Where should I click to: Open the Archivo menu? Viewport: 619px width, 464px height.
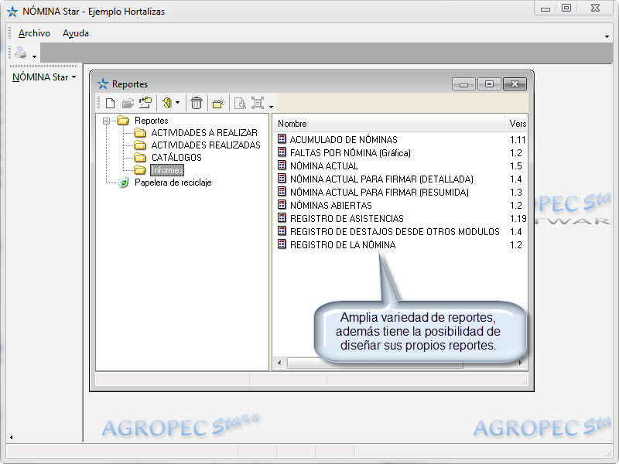34,33
